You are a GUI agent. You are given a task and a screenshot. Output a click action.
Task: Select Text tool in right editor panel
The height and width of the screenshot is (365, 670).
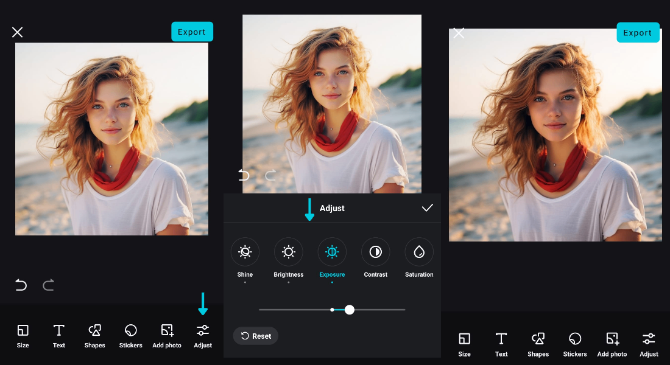pyautogui.click(x=501, y=345)
